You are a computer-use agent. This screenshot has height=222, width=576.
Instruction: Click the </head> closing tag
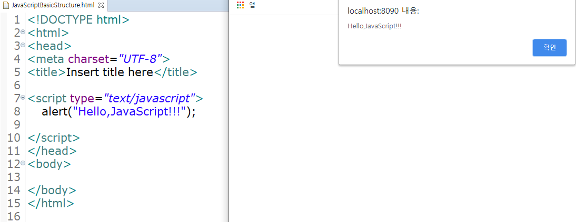pyautogui.click(x=52, y=151)
